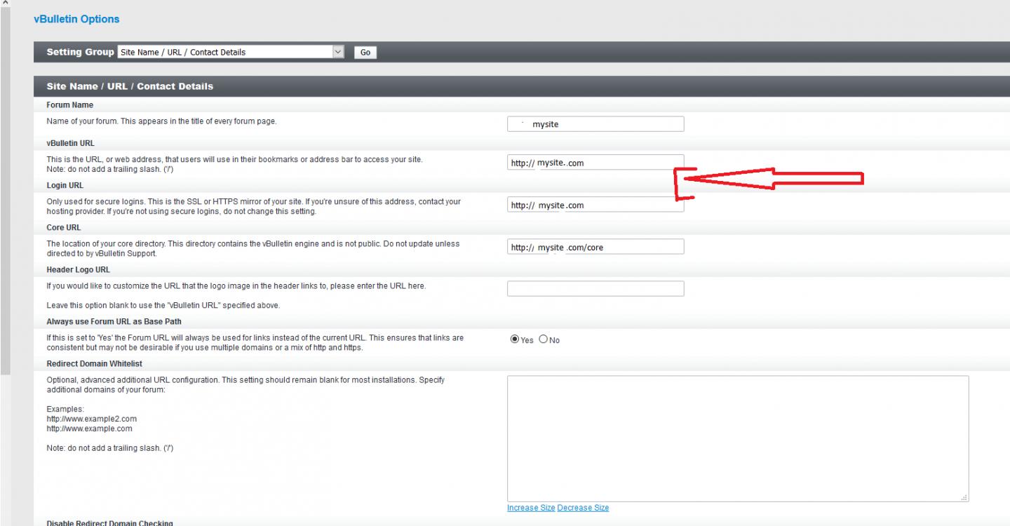Click the whitelist textarea resize grip

coord(964,497)
